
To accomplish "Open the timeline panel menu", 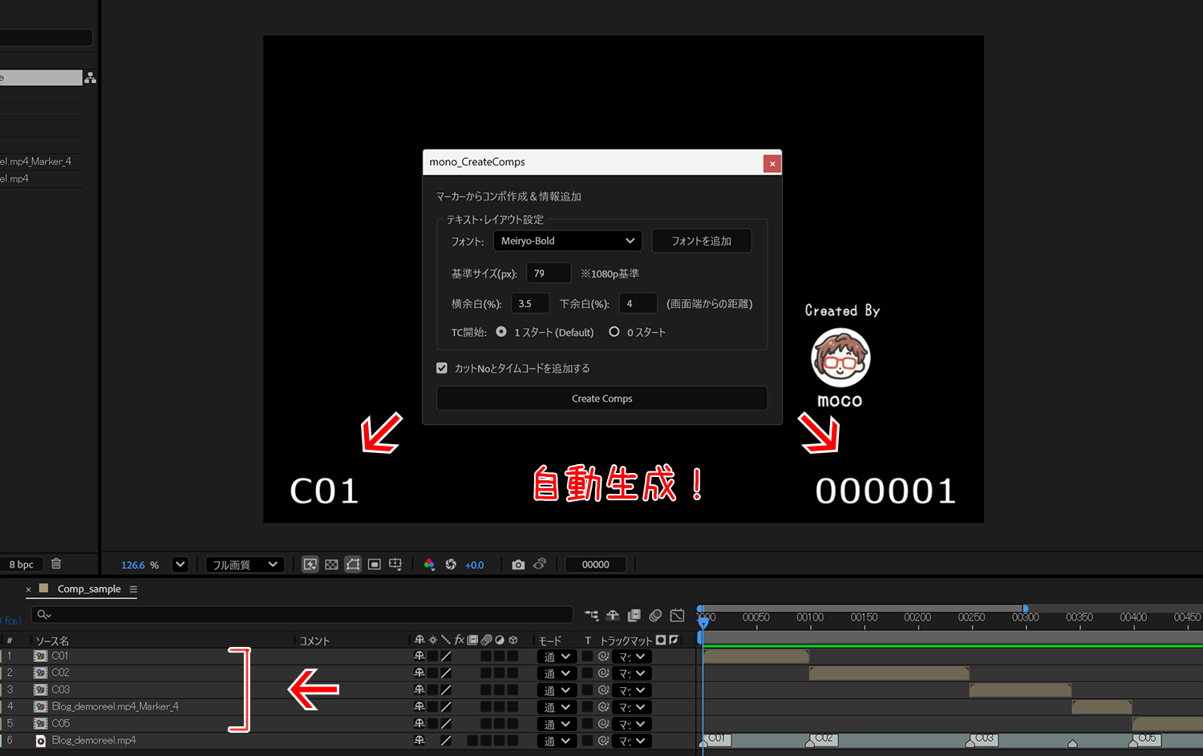I will tap(134, 588).
